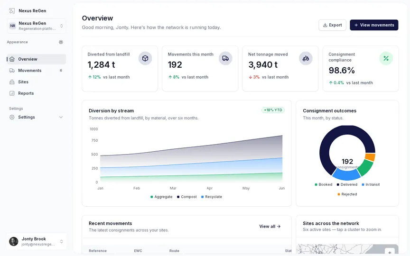The height and width of the screenshot is (256, 410).
Task: Open Sites in the sidebar
Action: [37, 82]
